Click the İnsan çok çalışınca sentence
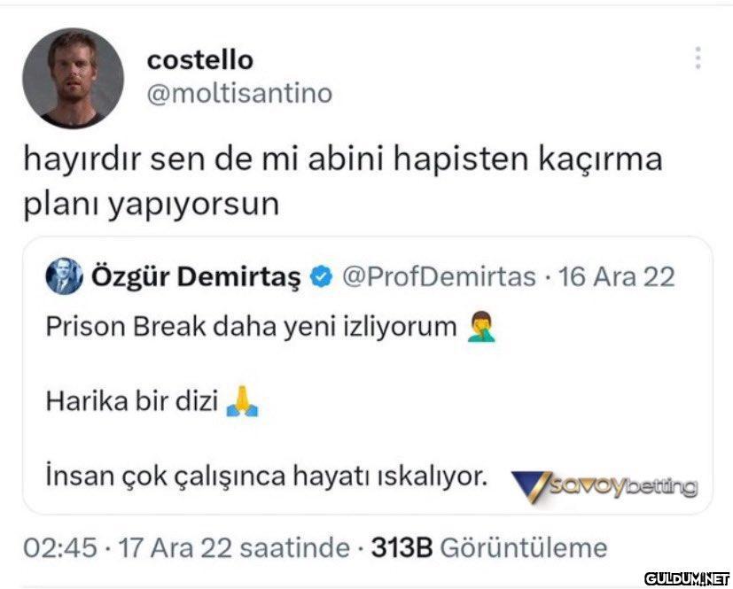Image resolution: width=733 pixels, height=589 pixels. tap(267, 477)
